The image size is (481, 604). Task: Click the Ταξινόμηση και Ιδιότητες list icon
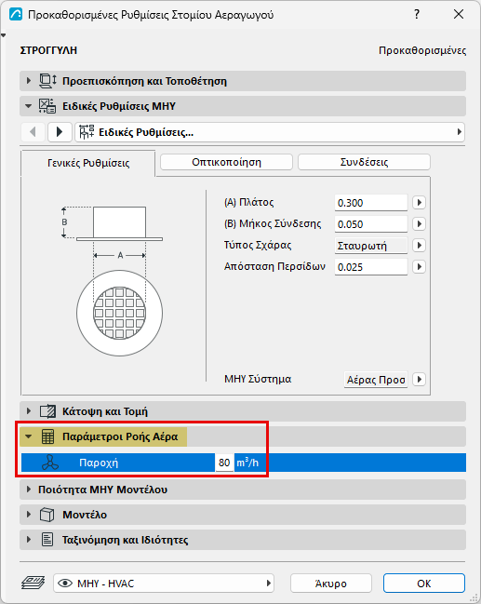[47, 540]
